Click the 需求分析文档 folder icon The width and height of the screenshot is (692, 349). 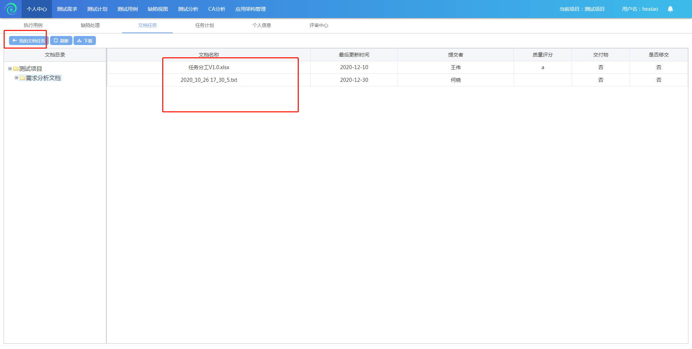23,78
